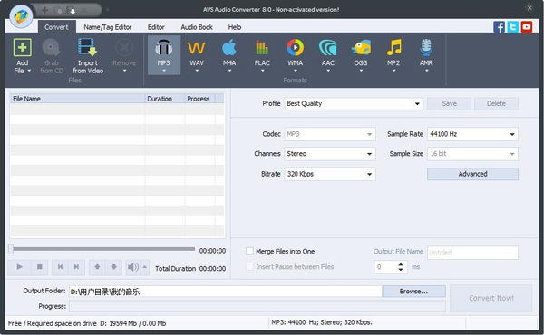This screenshot has width=544, height=335.
Task: Select the WAV format icon
Action: pos(197,47)
